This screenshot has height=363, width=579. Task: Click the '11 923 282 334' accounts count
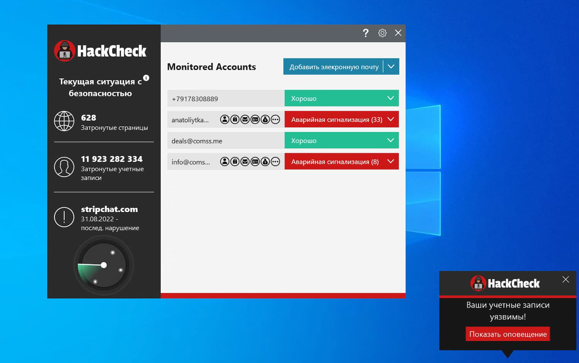tap(112, 159)
